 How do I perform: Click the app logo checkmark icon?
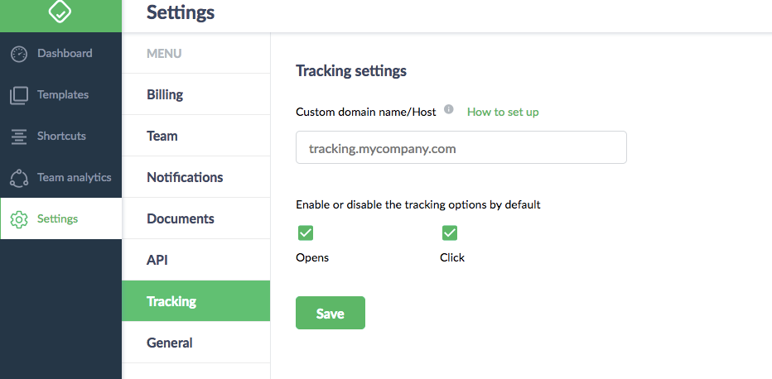pyautogui.click(x=60, y=12)
